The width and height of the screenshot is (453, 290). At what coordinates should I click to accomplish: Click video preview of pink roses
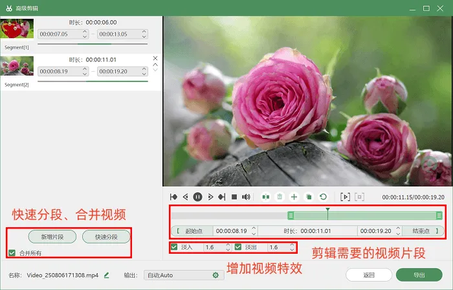pyautogui.click(x=307, y=101)
